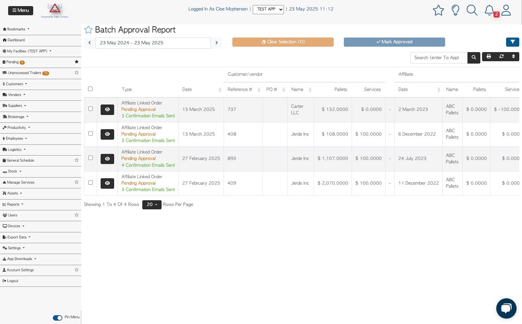
Task: Expand My Facilities (TEST APP) menu
Action: click(41, 51)
